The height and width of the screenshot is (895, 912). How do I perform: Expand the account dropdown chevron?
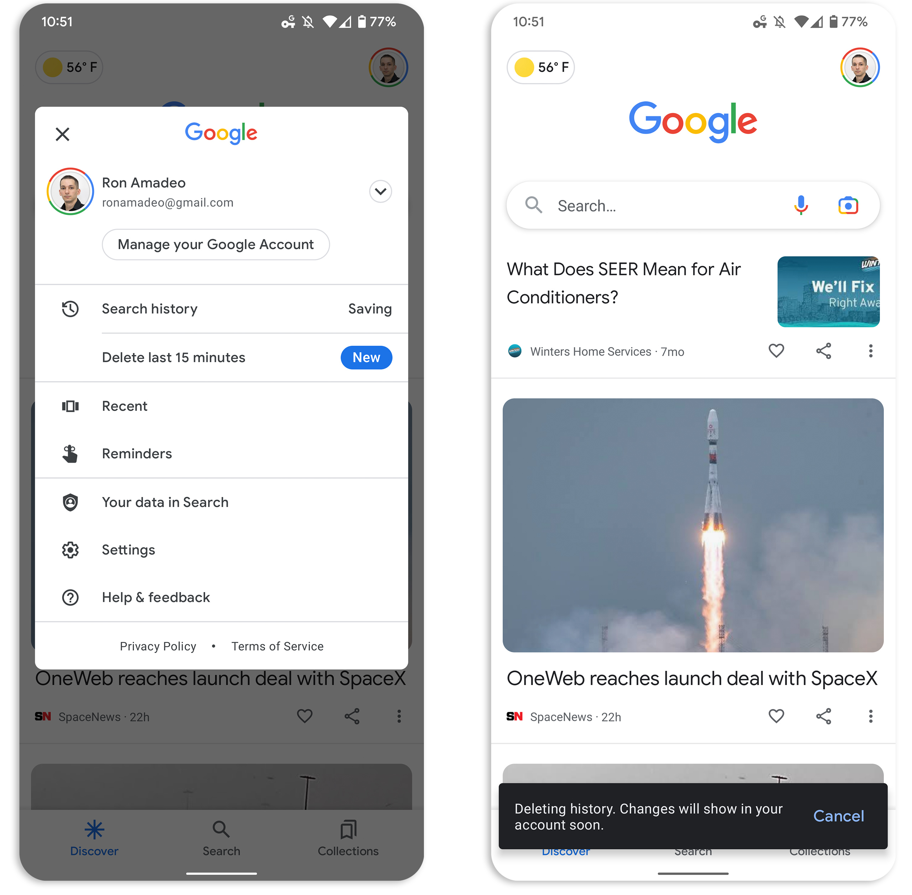coord(379,191)
